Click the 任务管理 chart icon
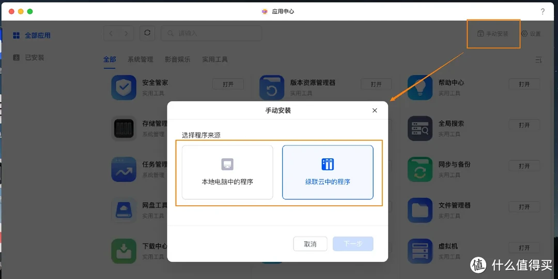The height and width of the screenshot is (279, 558). 124,169
